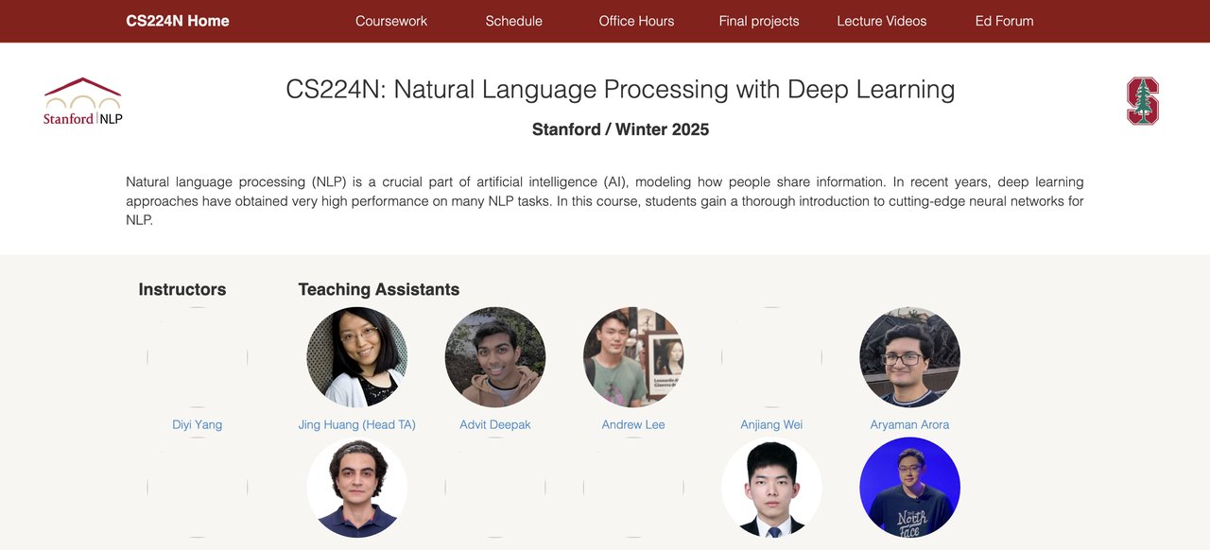The height and width of the screenshot is (550, 1210).
Task: Click Aryaman Arora's profile photo
Action: coord(909,357)
